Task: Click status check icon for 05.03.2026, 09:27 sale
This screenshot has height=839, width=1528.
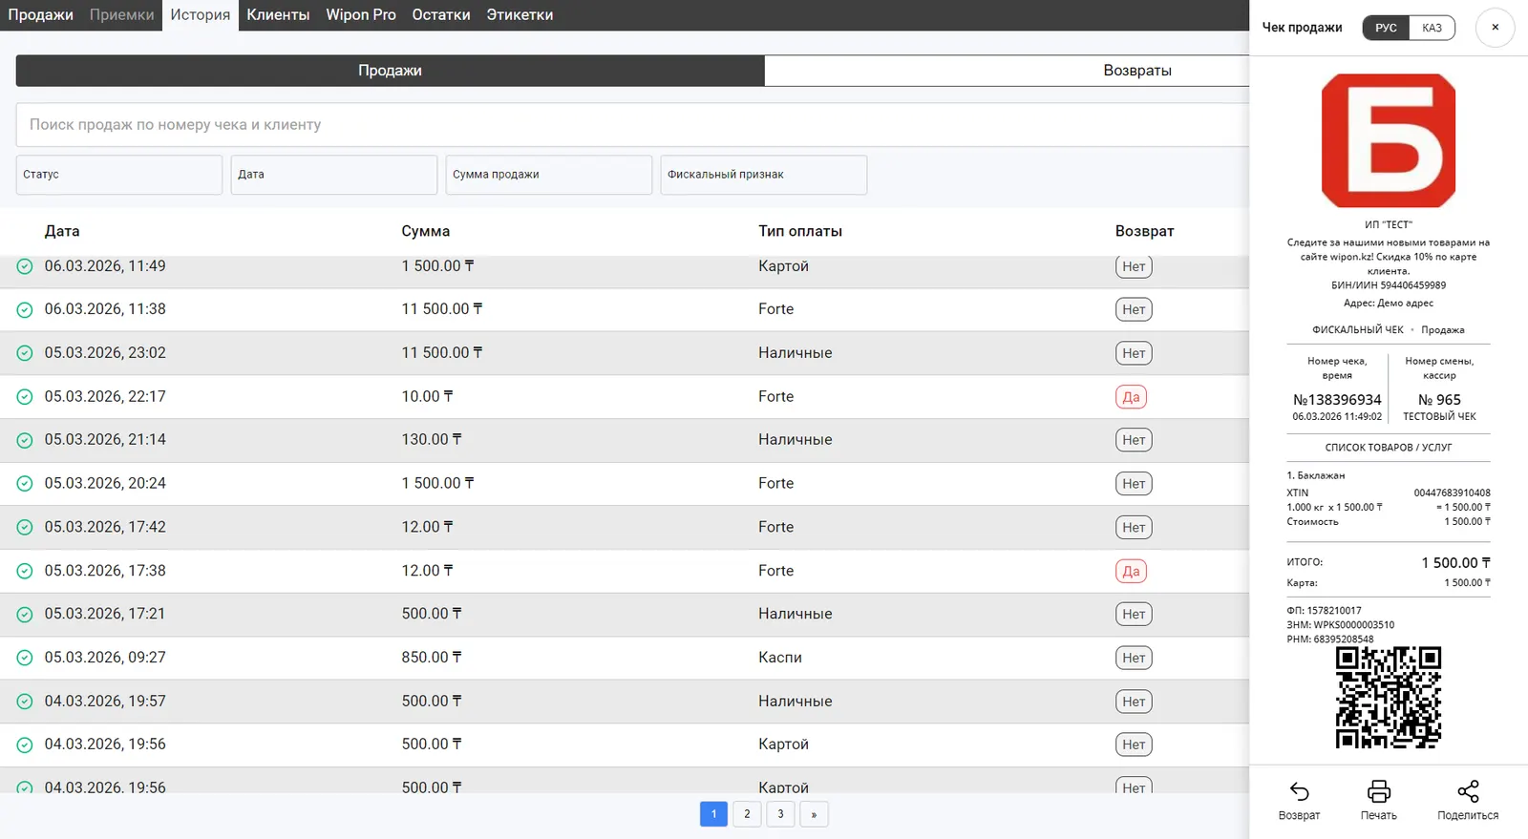Action: coord(25,658)
